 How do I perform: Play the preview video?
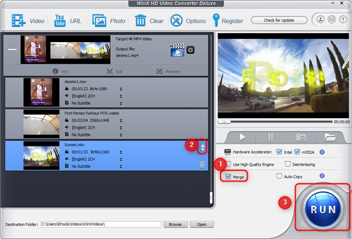point(242,137)
